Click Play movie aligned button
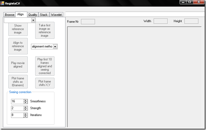Viewport: 206px width, 130px height. click(x=18, y=65)
